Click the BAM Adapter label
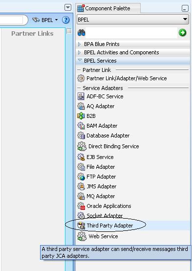This screenshot has width=192, height=271. point(102,126)
